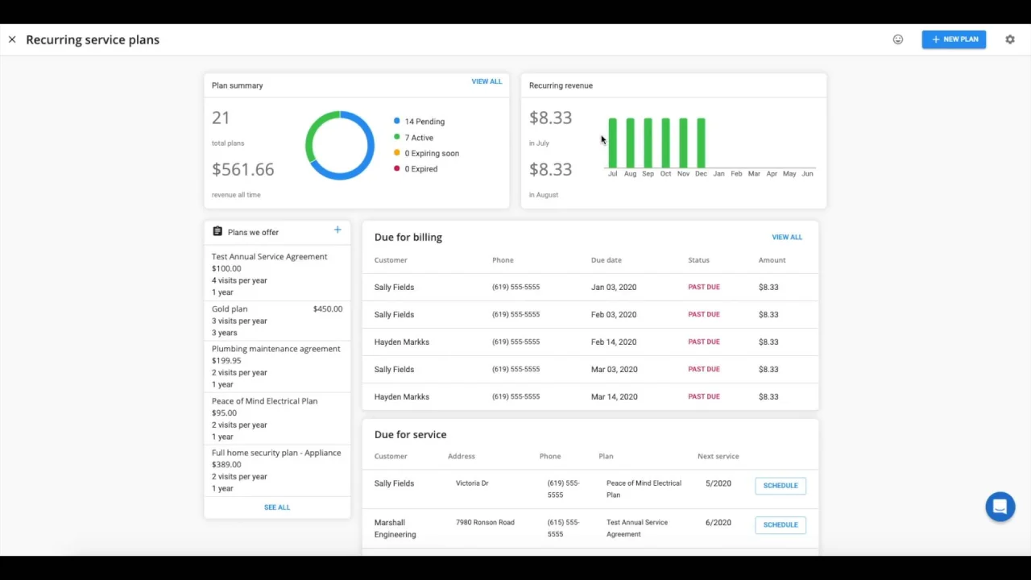Click the New Plan button

954,39
